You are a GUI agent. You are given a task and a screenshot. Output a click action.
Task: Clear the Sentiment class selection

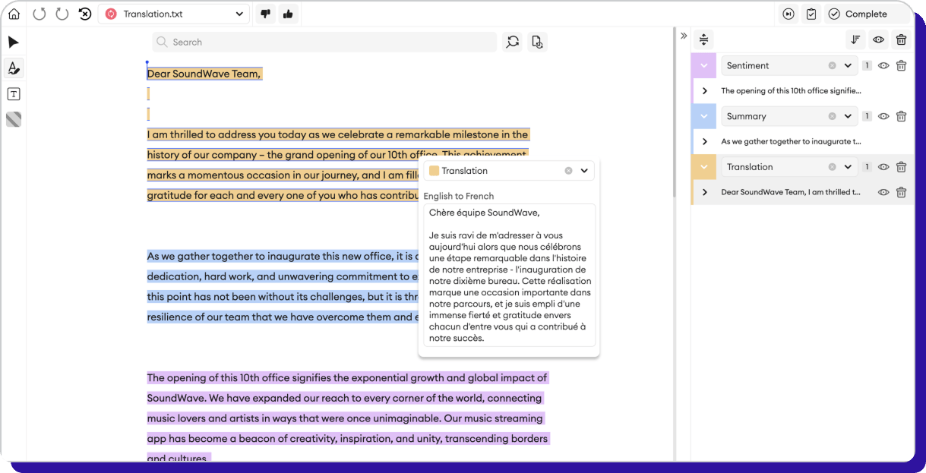pyautogui.click(x=832, y=65)
